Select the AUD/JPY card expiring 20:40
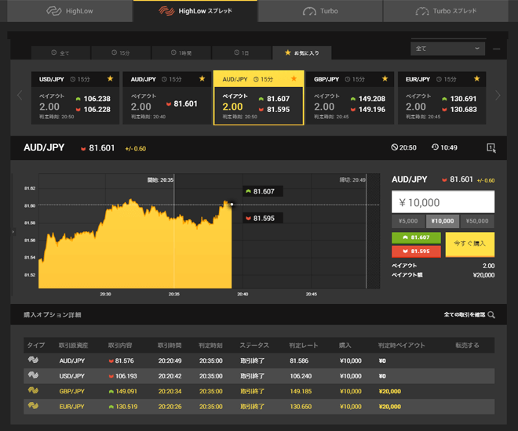518x431 pixels. click(x=167, y=98)
